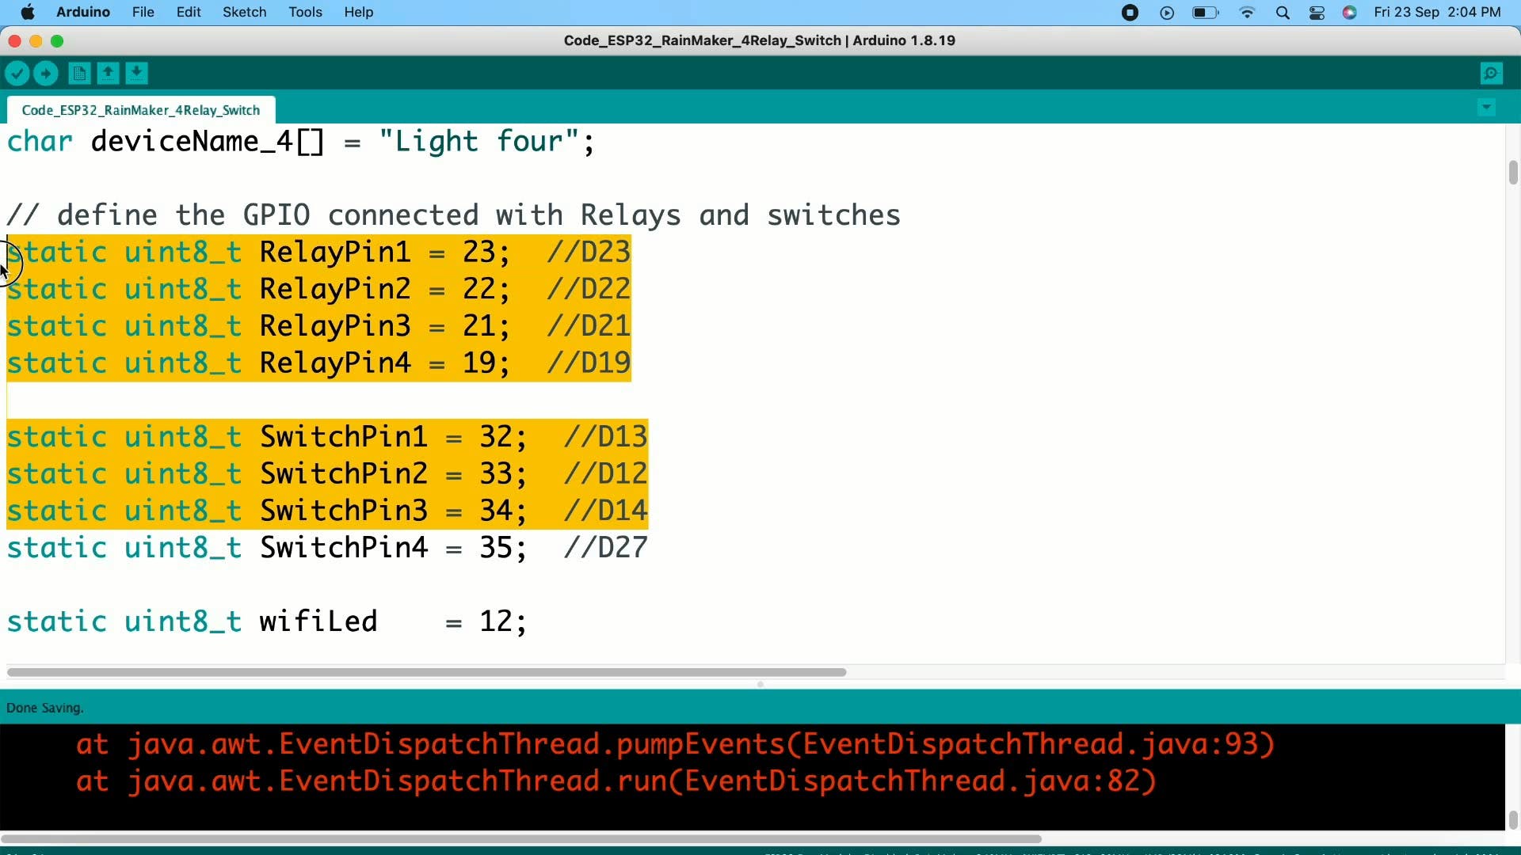The width and height of the screenshot is (1521, 855).
Task: Open the Help menu
Action: point(359,12)
